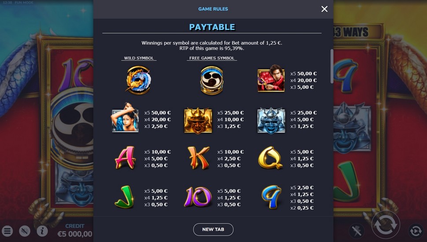Toggle the muted sound icon
The width and height of the screenshot is (427, 242).
25,231
